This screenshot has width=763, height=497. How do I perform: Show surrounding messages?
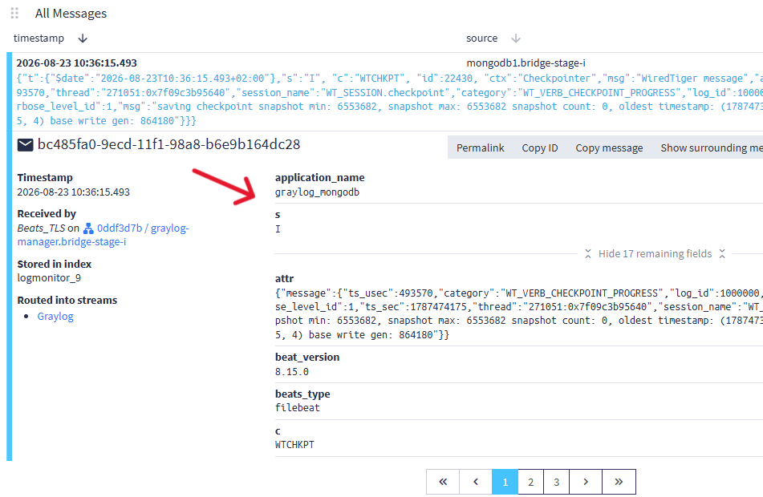coord(712,147)
